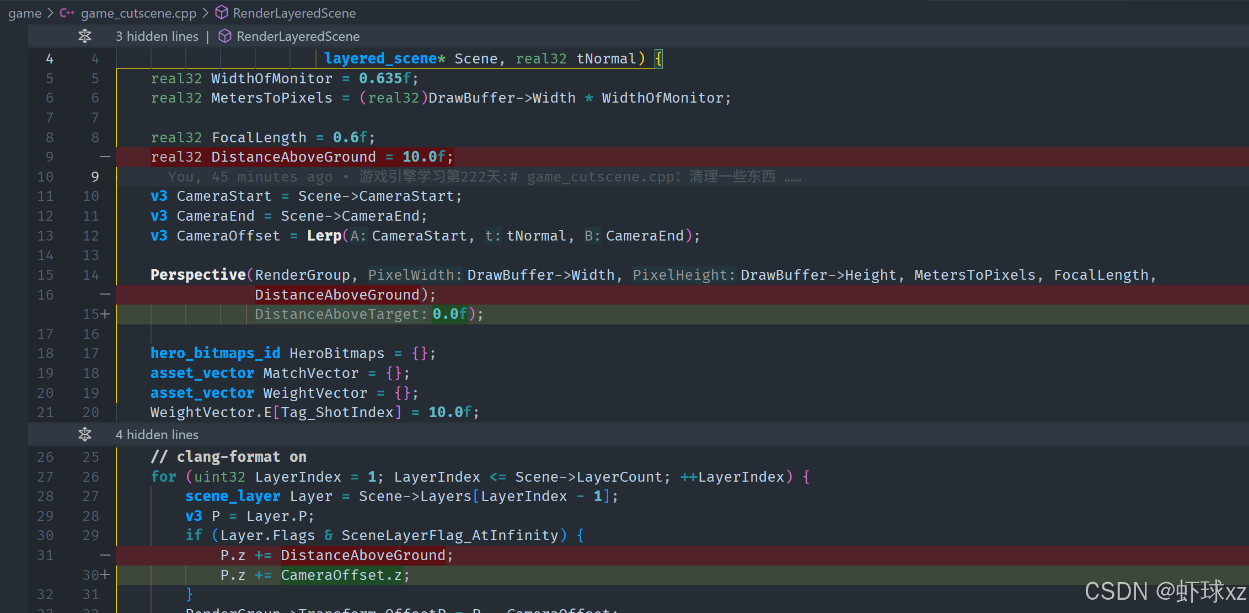This screenshot has width=1249, height=613.
Task: Click the plus marker on line 15+
Action: 105,314
